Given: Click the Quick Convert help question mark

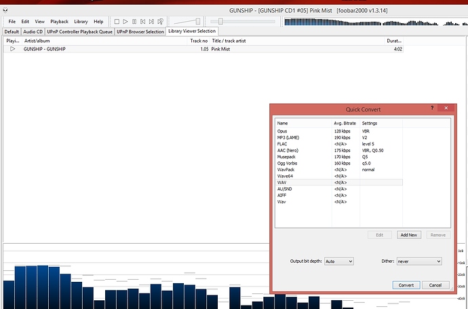Looking at the screenshot, I should 432,108.
